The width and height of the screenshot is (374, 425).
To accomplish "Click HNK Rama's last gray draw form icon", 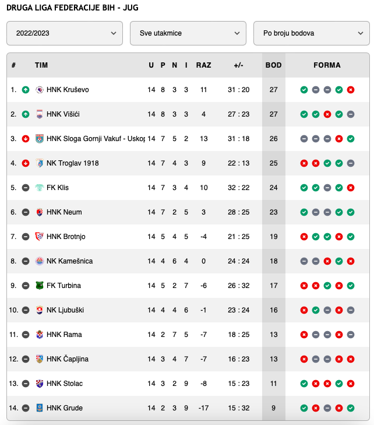I will click(x=351, y=335).
